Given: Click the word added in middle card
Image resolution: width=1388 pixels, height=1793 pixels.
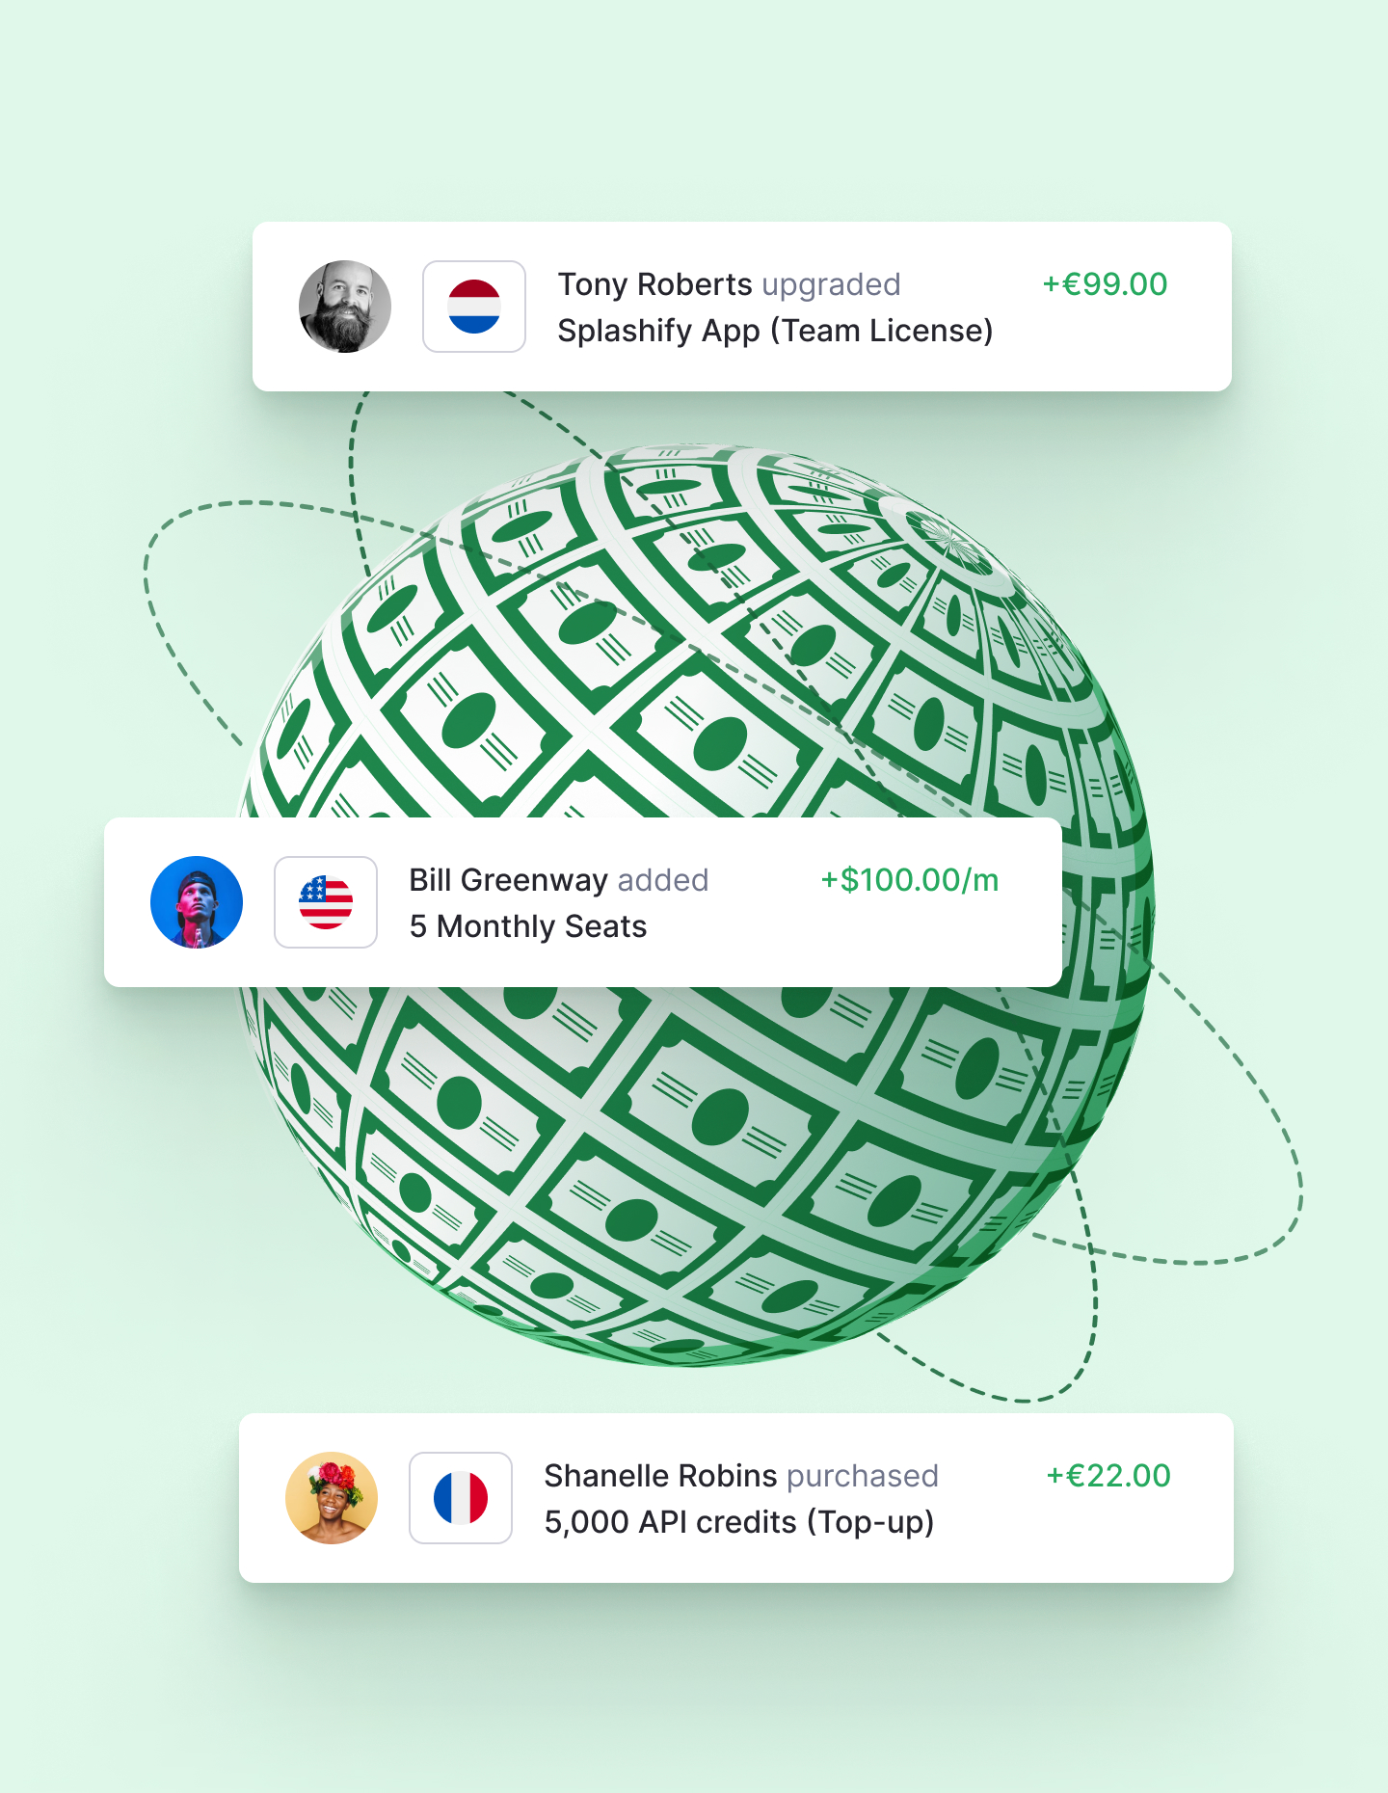Looking at the screenshot, I should tap(663, 880).
